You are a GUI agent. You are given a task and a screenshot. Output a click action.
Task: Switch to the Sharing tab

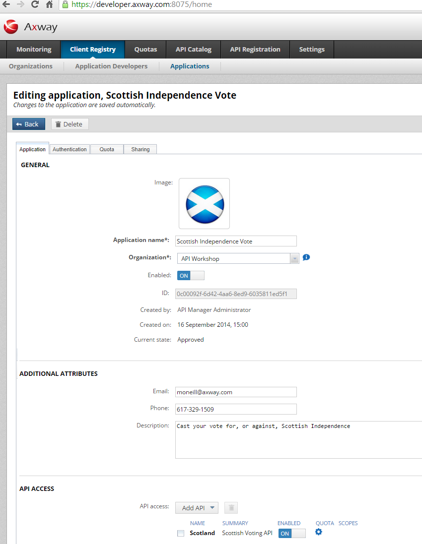(141, 149)
